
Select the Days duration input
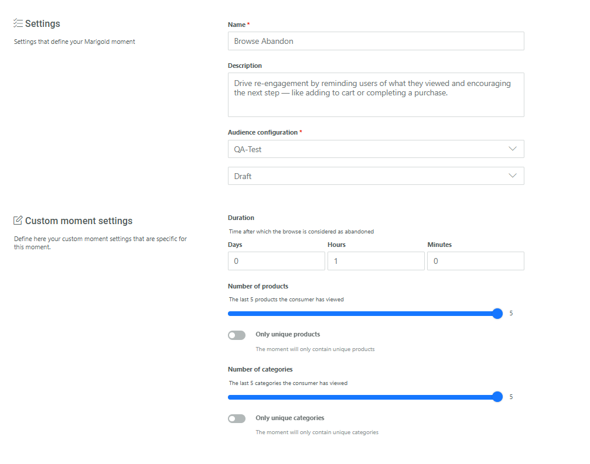[276, 261]
